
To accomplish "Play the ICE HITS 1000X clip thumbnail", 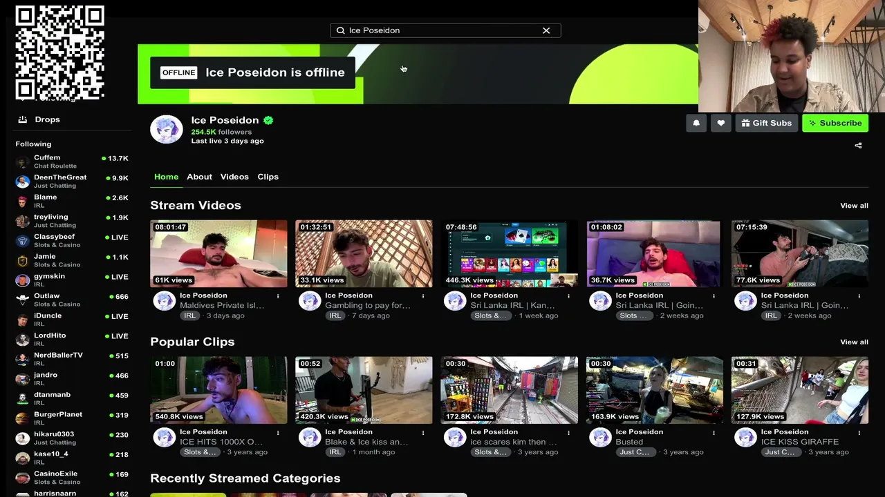I will point(218,390).
